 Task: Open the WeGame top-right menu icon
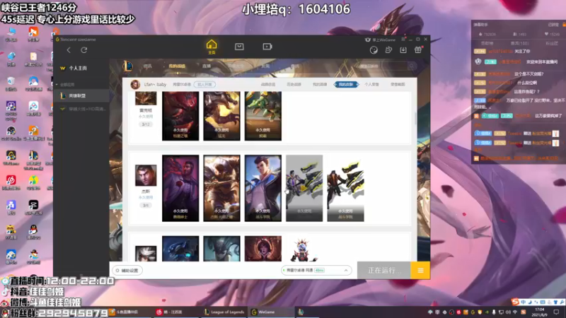tap(403, 40)
